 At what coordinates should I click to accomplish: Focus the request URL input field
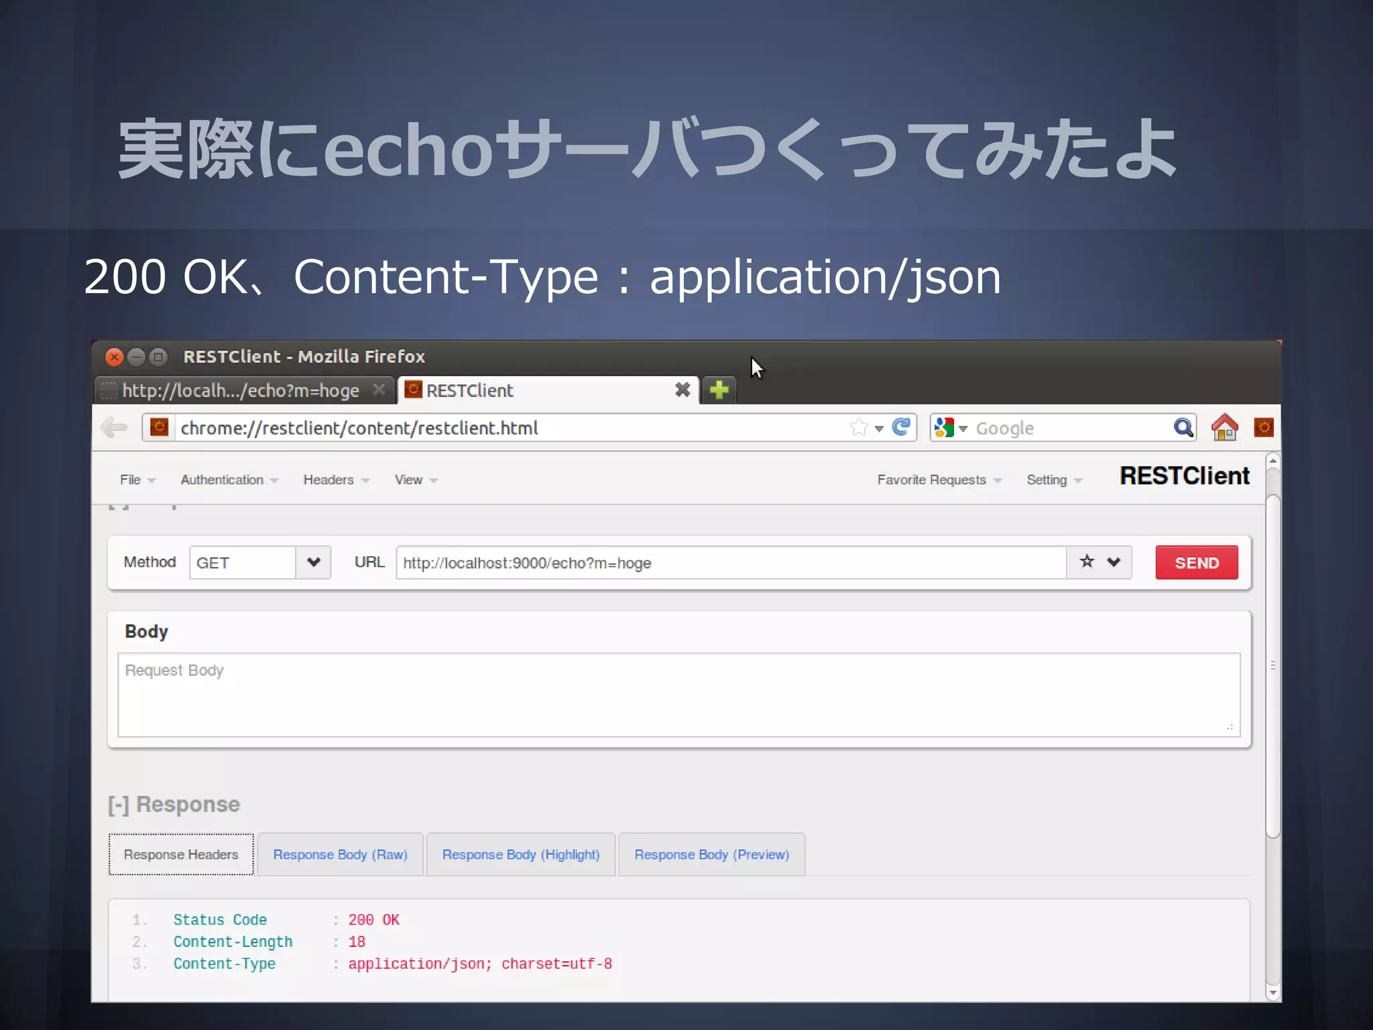pyautogui.click(x=731, y=563)
